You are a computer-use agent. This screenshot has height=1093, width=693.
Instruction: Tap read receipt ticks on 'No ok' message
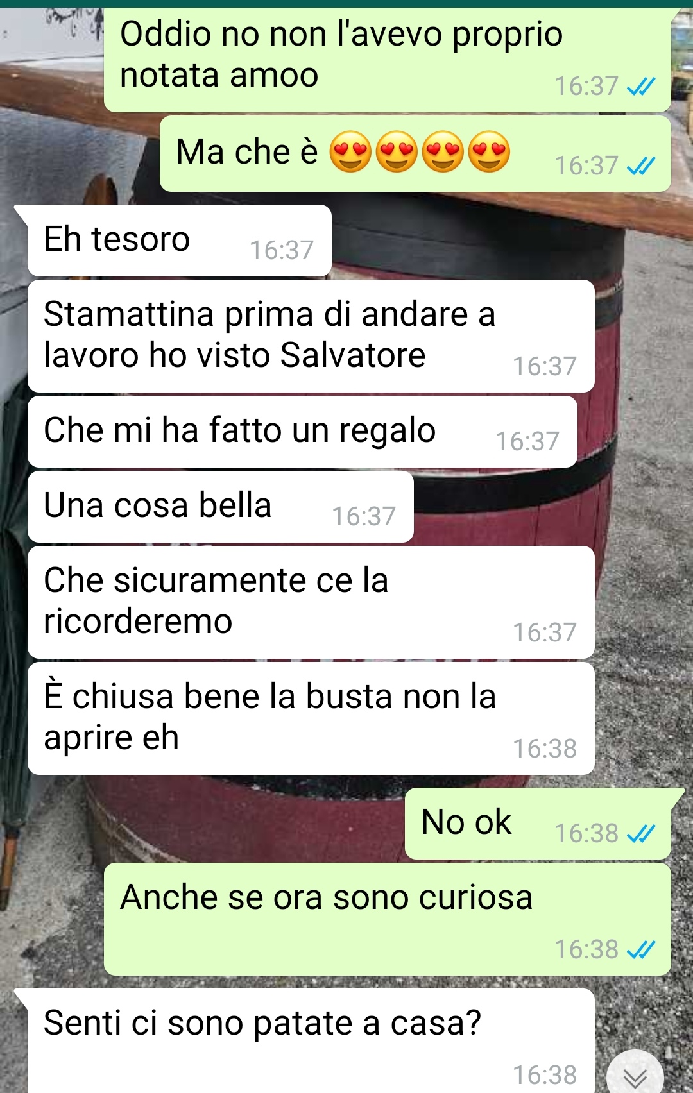click(641, 833)
